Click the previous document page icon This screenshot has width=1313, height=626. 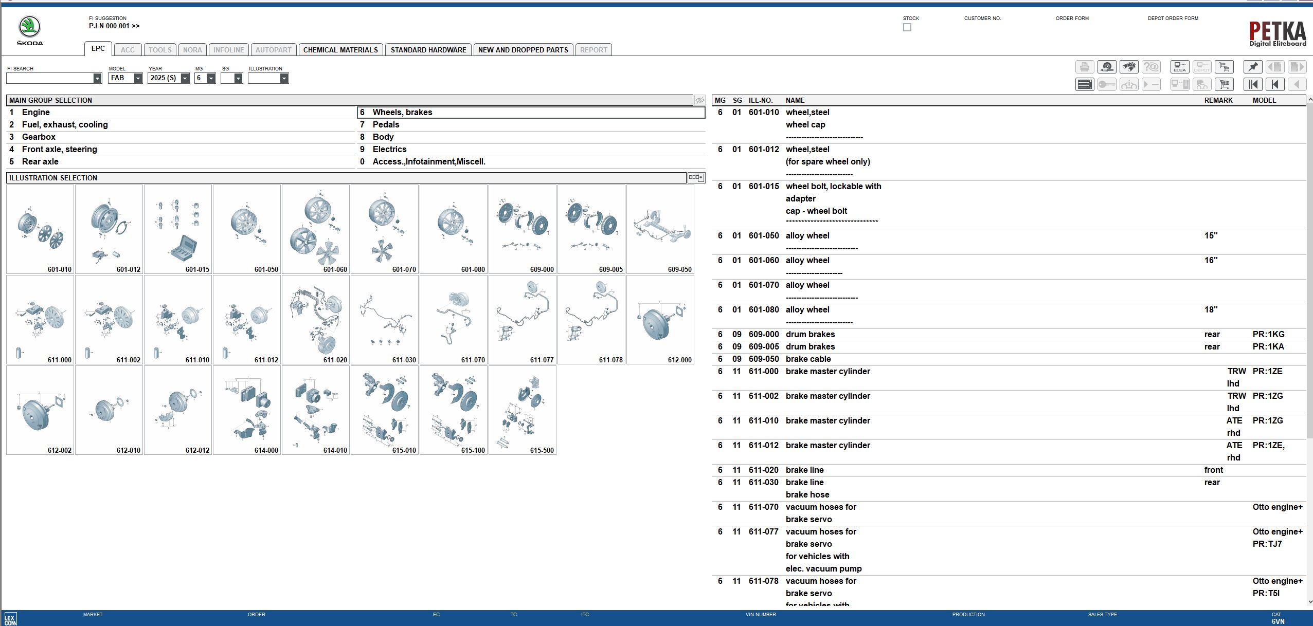click(1275, 67)
